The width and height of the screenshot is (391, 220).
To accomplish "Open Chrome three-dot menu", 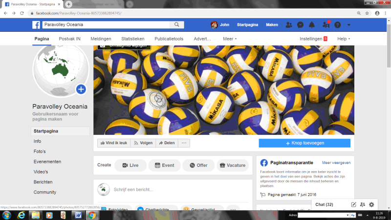I will [x=385, y=13].
